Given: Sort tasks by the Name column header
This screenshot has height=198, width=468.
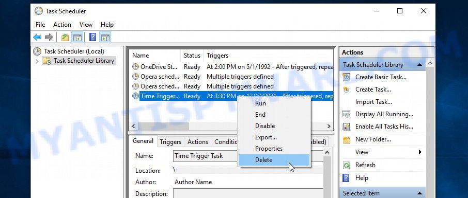Looking at the screenshot, I should pyautogui.click(x=155, y=56).
